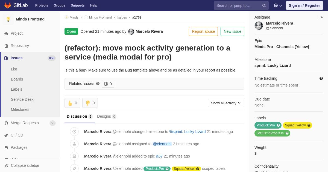This screenshot has width=328, height=172.
Task: Click the Related issues help icon
Action: pos(98,84)
